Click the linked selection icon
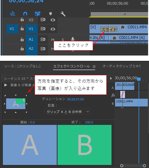Image resolution: width=149 pixels, height=168 pixels. pyautogui.click(x=38, y=14)
